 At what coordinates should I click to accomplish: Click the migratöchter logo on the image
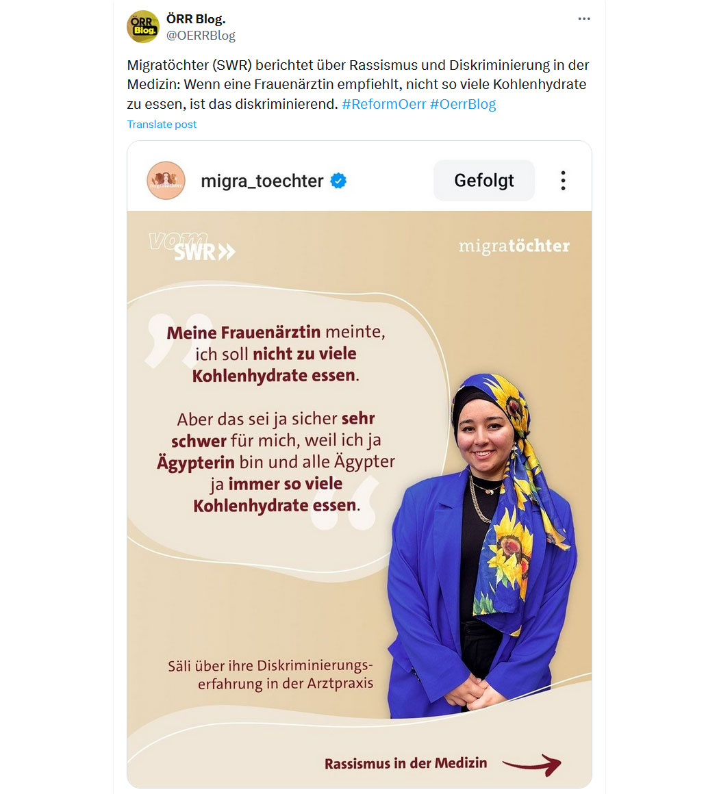[514, 246]
